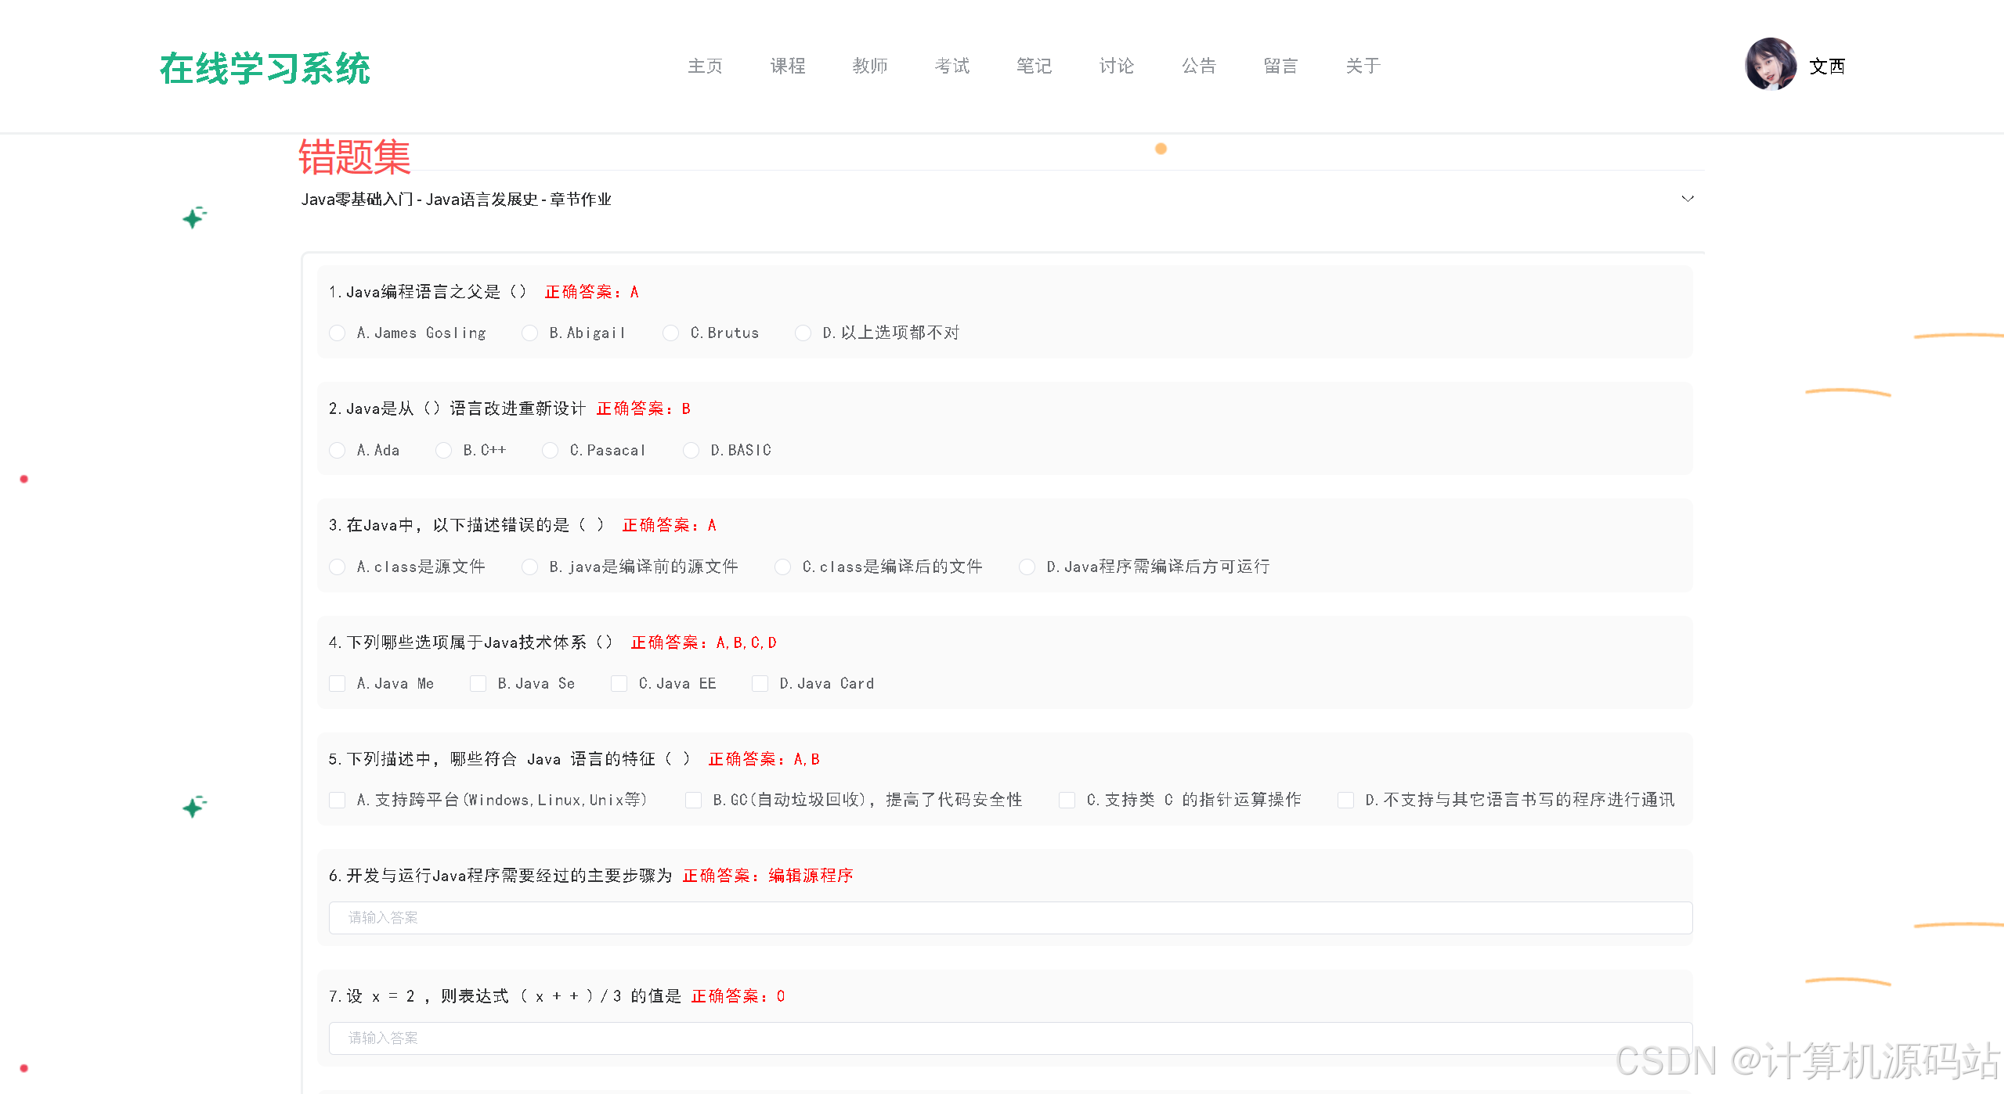Select option A. class是源文件 in question 3
The width and height of the screenshot is (2004, 1094).
tap(338, 567)
